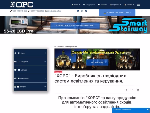
Task: Open the hamburger menu icon in the header
Action: coord(138,5)
